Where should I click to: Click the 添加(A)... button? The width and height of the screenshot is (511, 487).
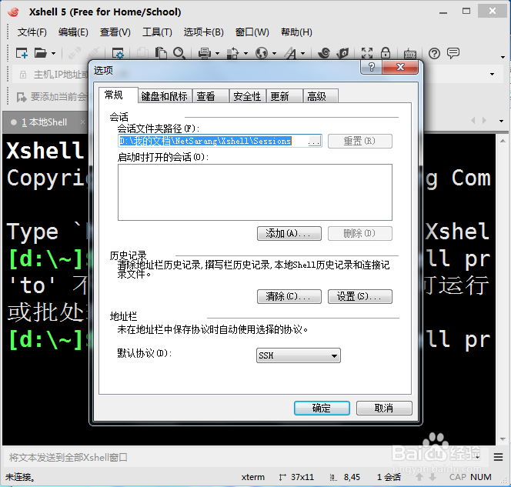click(x=289, y=234)
